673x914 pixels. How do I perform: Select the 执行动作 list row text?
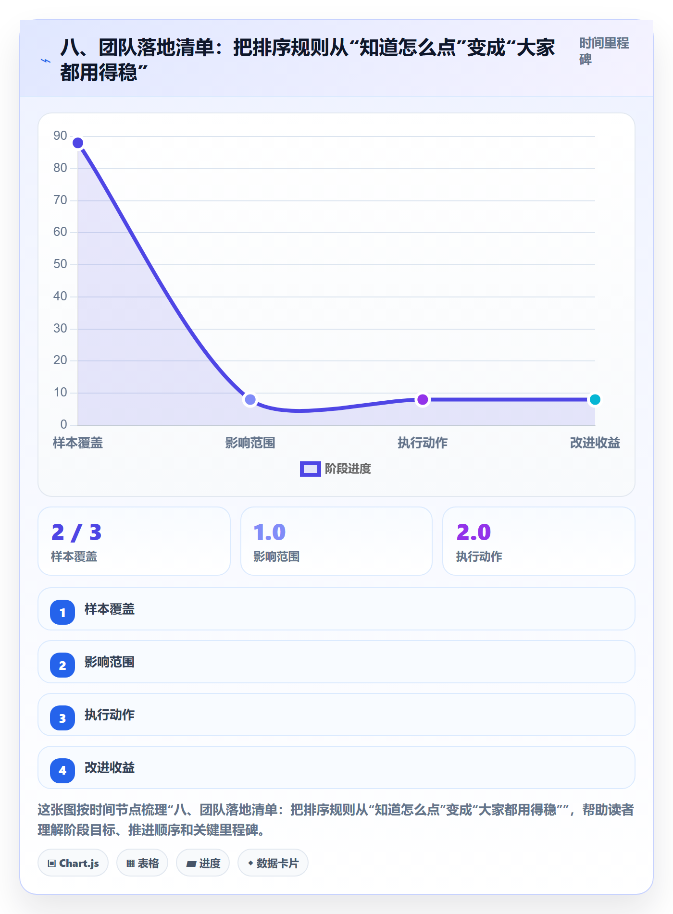click(110, 715)
